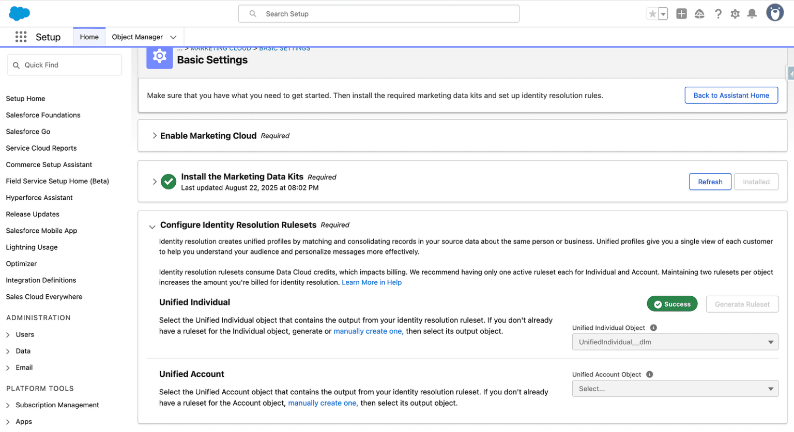The height and width of the screenshot is (432, 794).
Task: Switch to the Object Manager tab
Action: (137, 37)
